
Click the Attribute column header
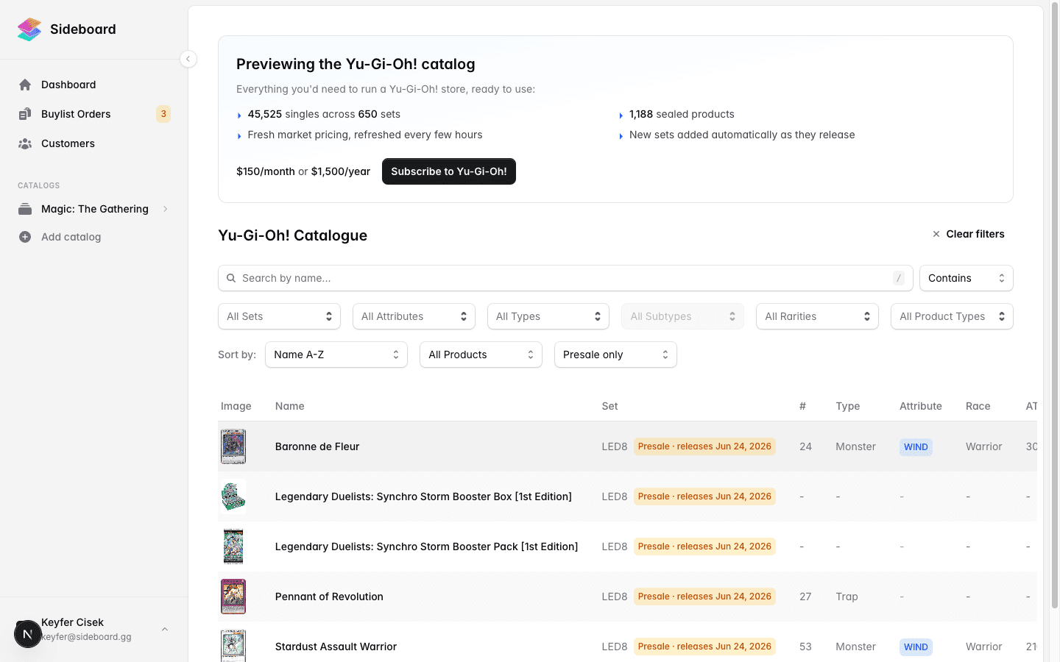point(920,406)
